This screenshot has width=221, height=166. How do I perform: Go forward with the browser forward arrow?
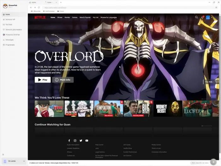click(x=35, y=8)
